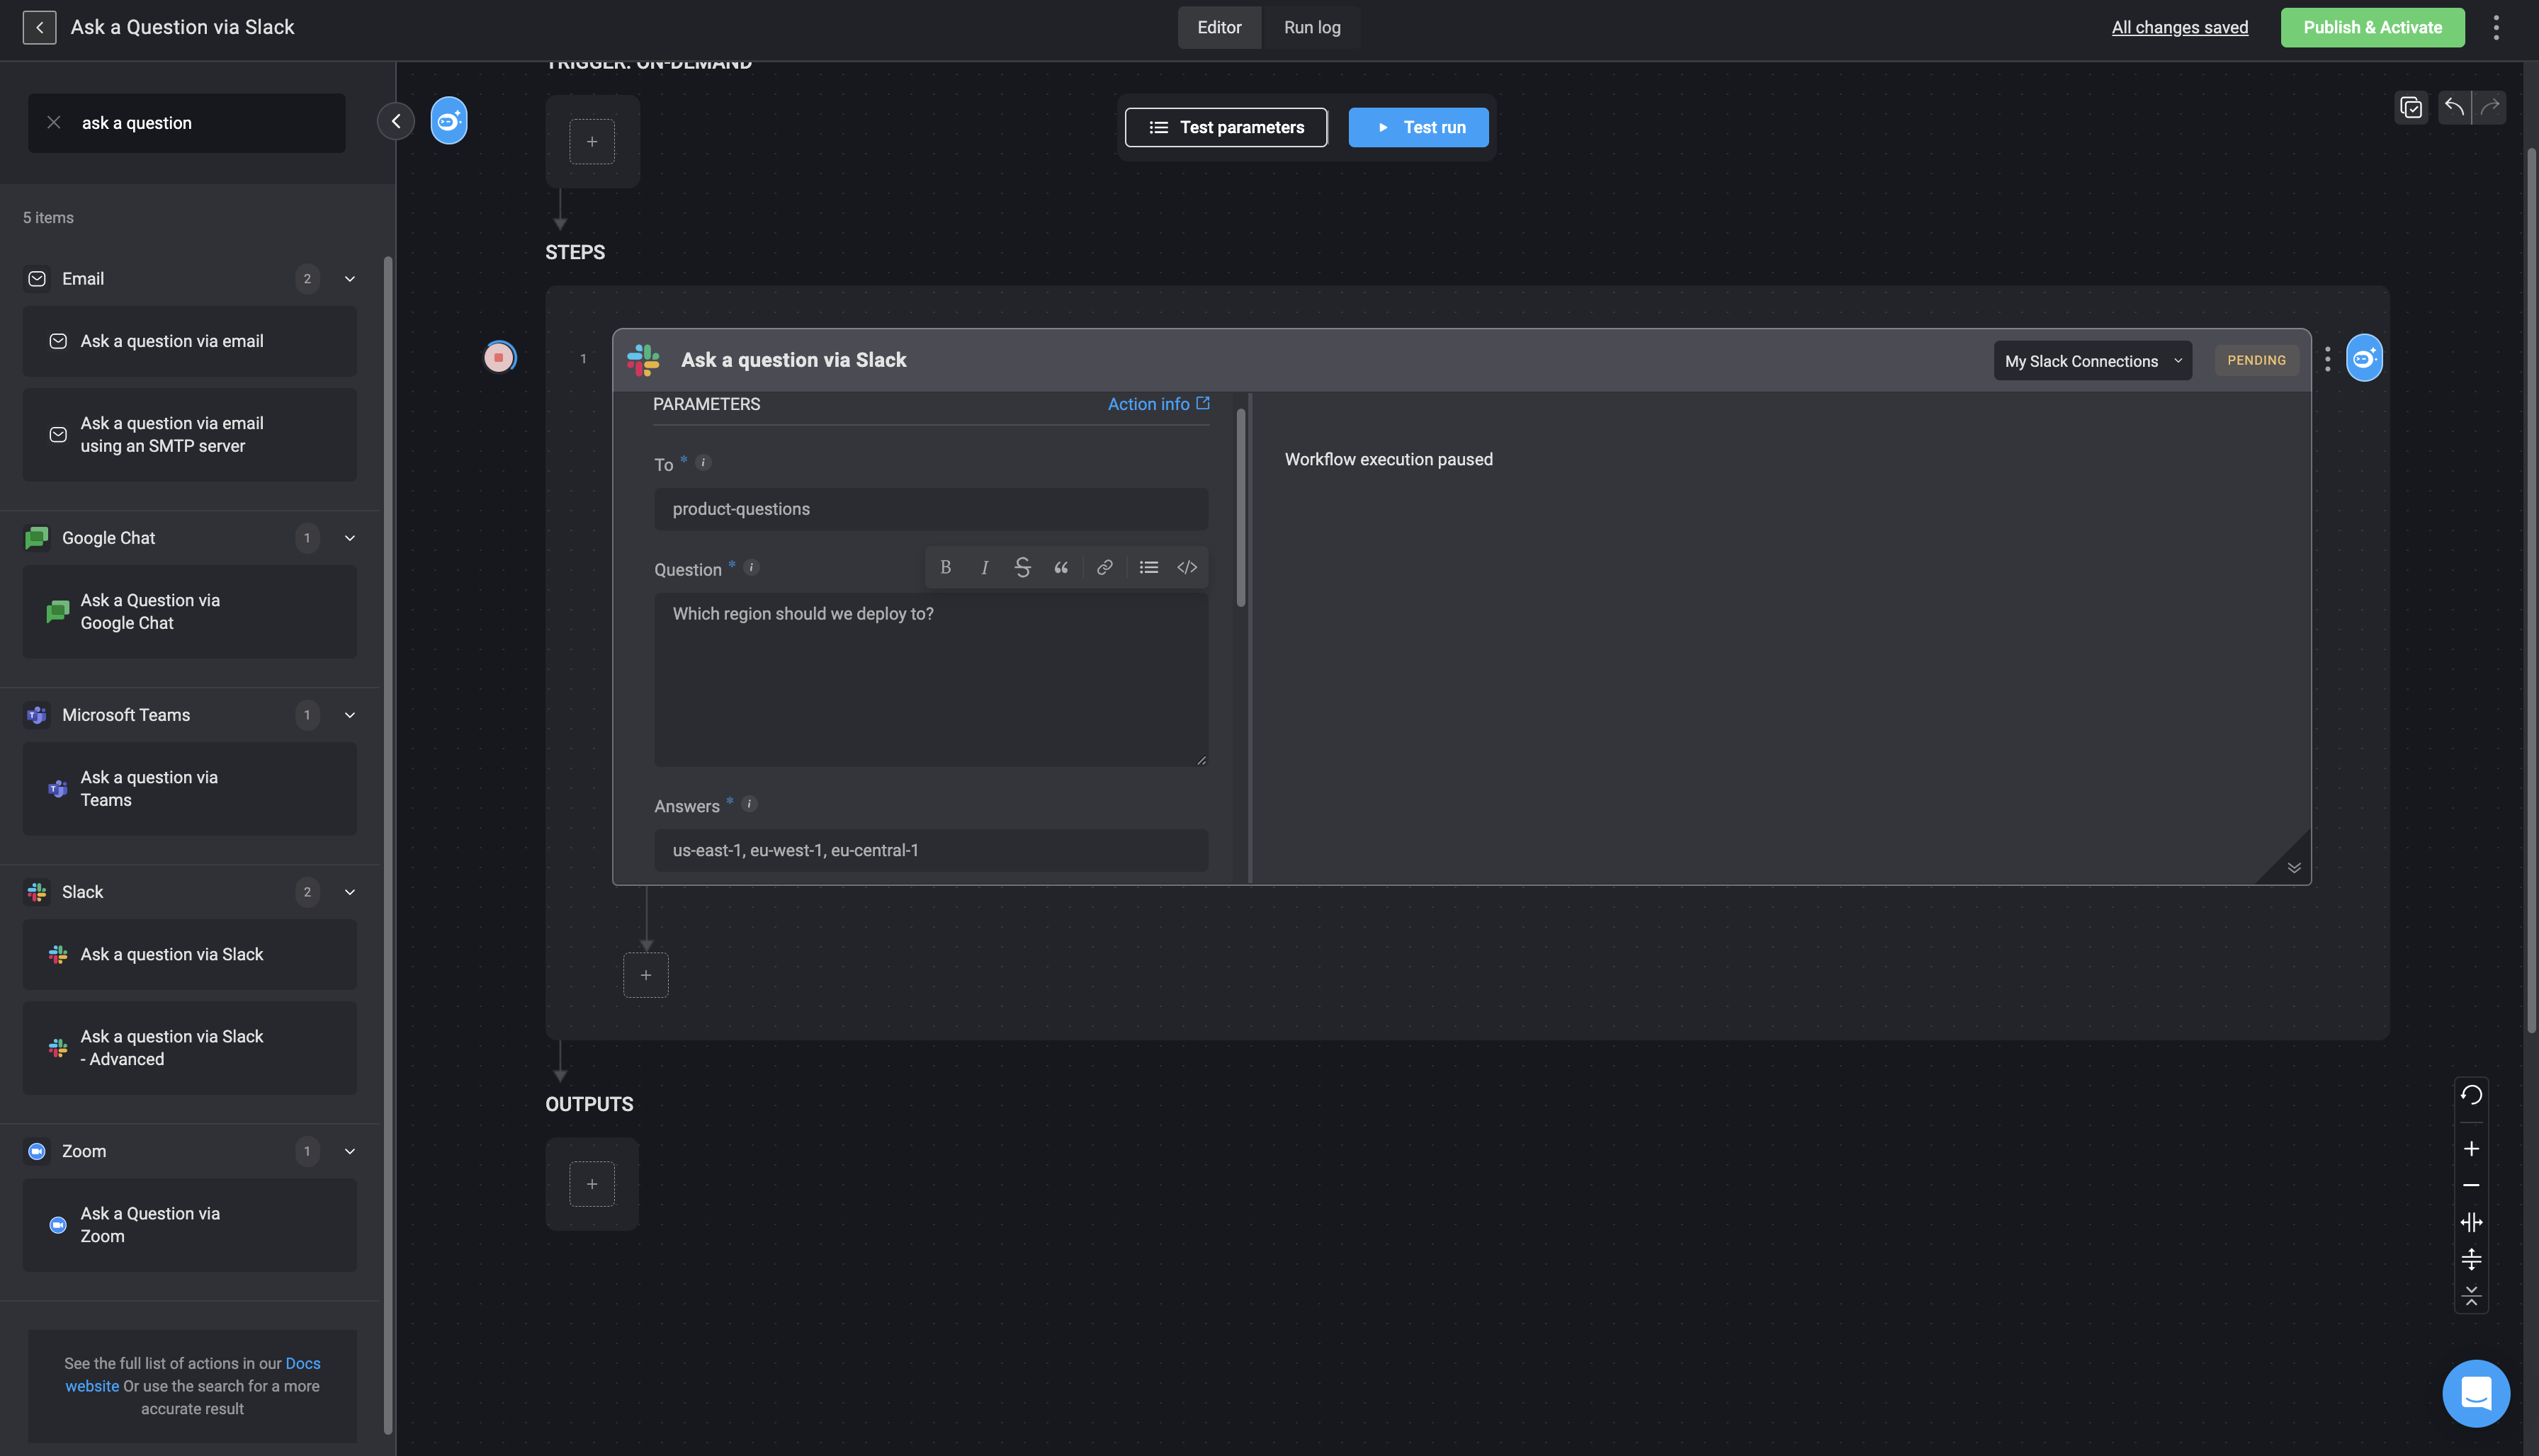Show info tooltip for To field
This screenshot has height=1456, width=2539.
pos(703,462)
